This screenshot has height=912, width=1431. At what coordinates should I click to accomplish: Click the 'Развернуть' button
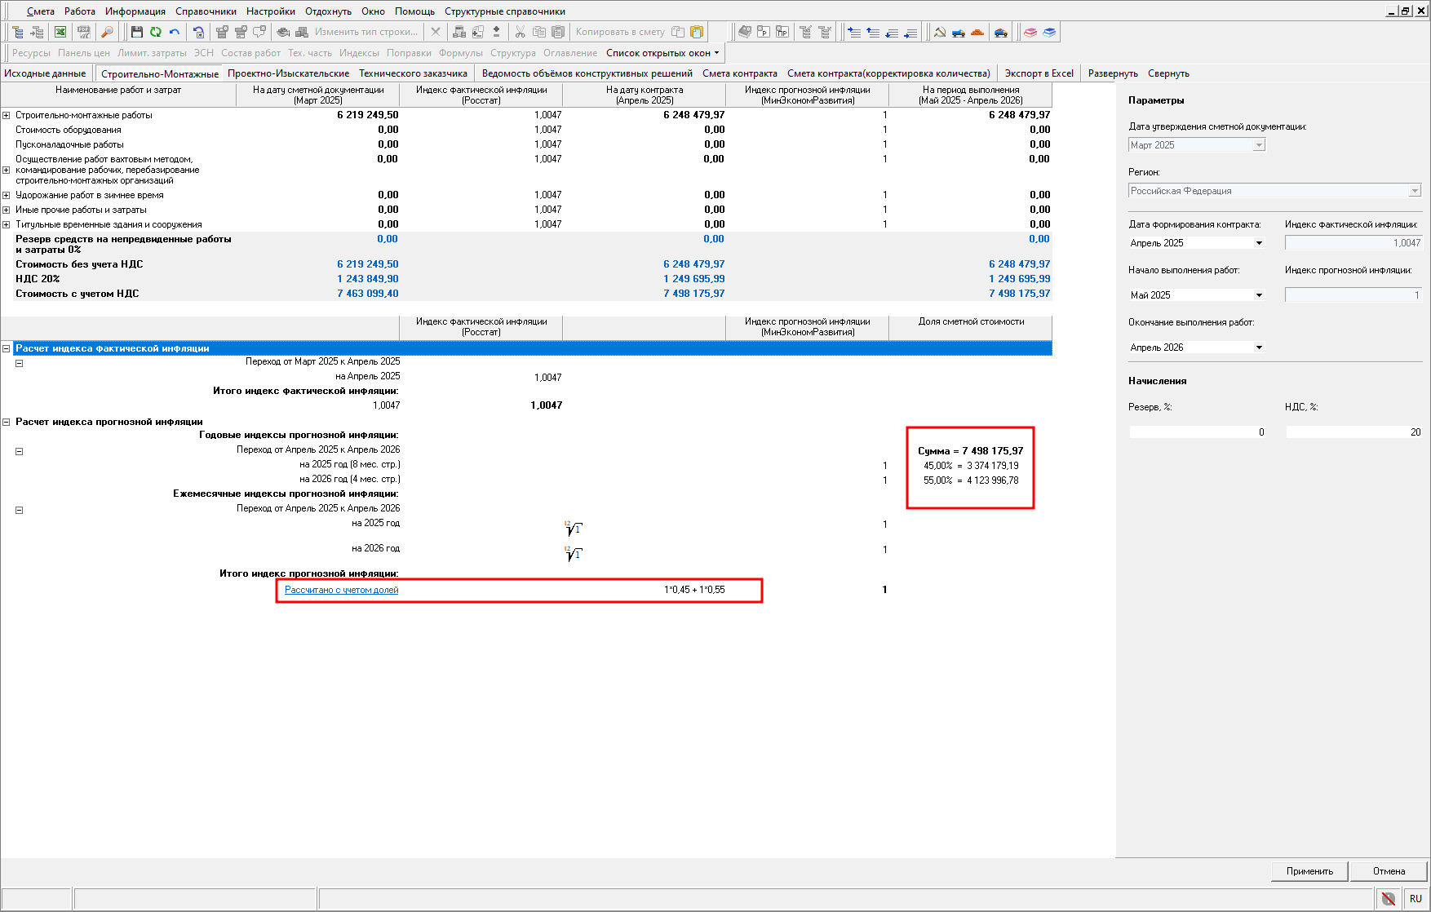(x=1113, y=73)
